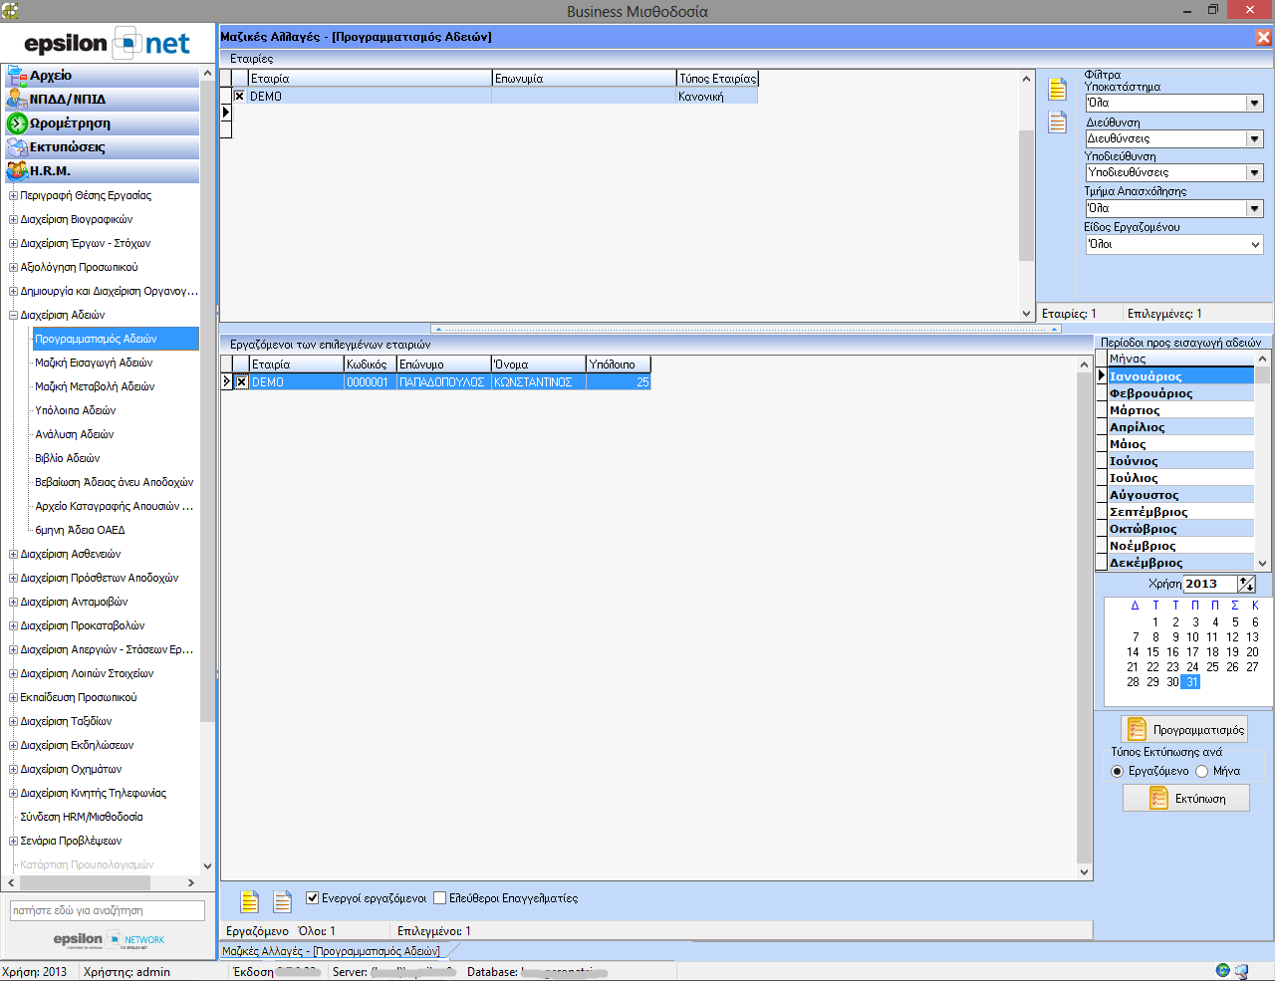Click the Ωρομέτρηση green clock icon

click(x=16, y=123)
